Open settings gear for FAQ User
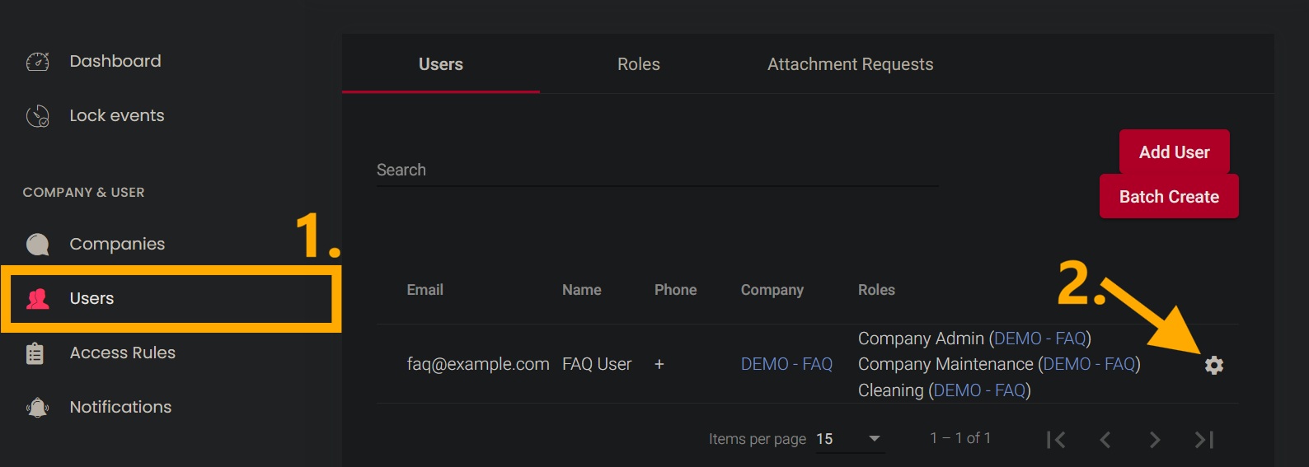Viewport: 1309px width, 467px height. coord(1213,365)
